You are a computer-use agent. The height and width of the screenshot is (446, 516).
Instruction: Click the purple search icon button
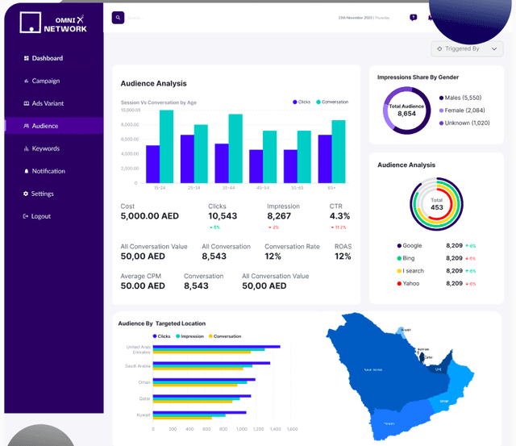tap(118, 17)
